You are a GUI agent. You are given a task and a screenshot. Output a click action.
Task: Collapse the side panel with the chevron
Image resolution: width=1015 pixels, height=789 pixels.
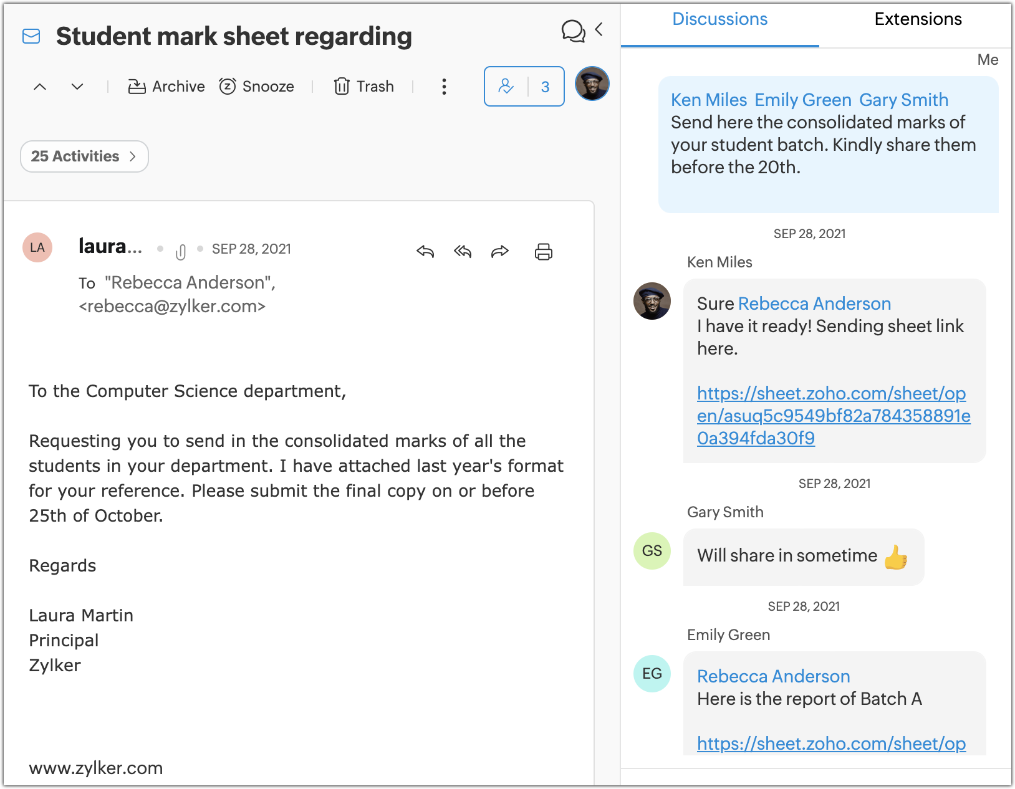599,29
